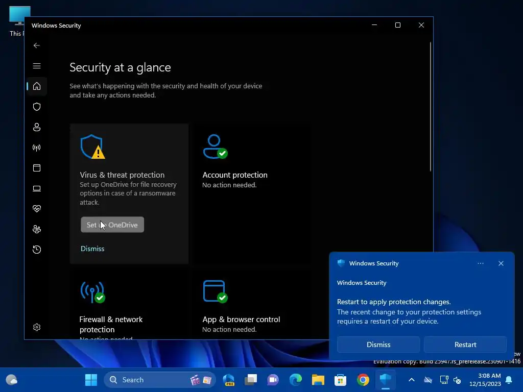Click the Firewall & network protection tile icon
Image resolution: width=523 pixels, height=392 pixels.
[92, 292]
